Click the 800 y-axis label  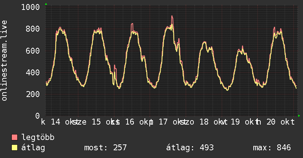point(33,29)
